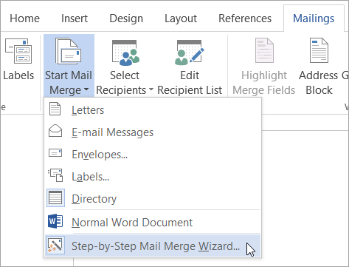Click the Mailings tab
The image size is (349, 267).
pos(314,18)
